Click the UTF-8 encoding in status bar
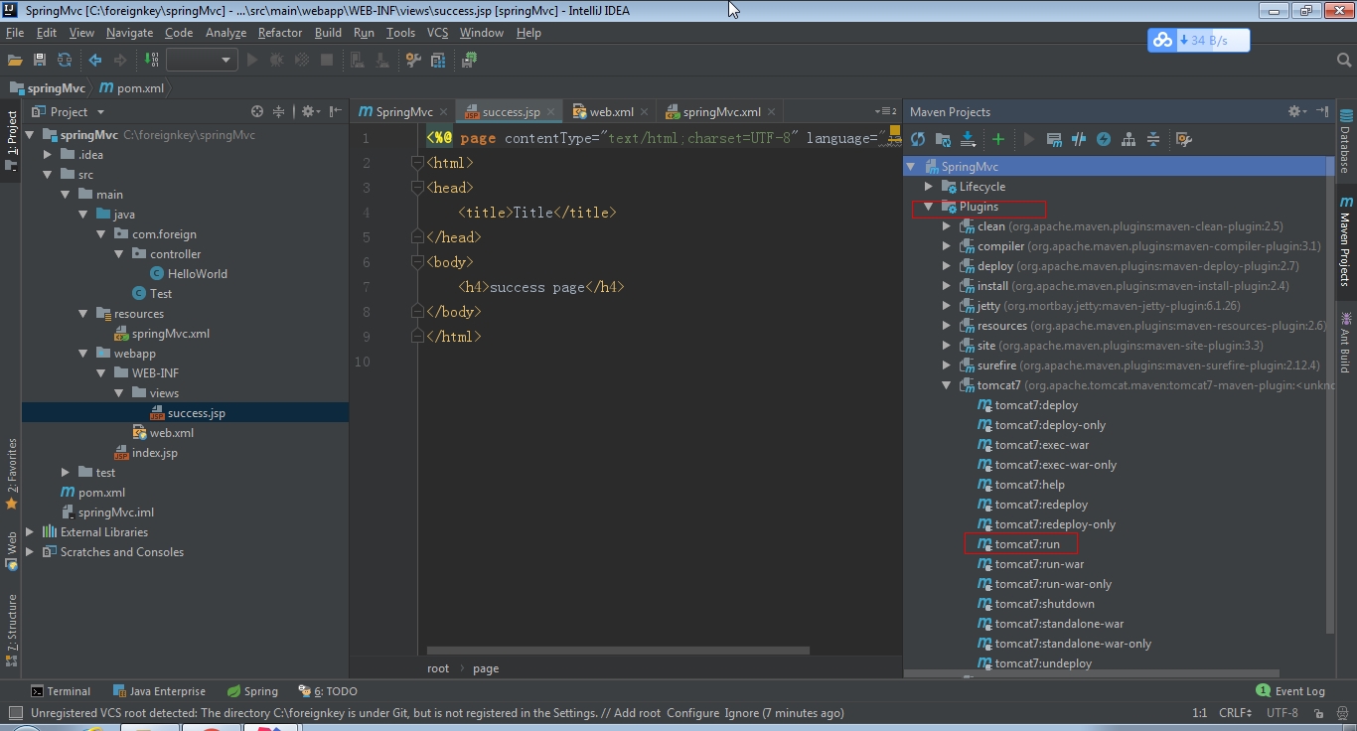The height and width of the screenshot is (731, 1357). coord(1282,712)
